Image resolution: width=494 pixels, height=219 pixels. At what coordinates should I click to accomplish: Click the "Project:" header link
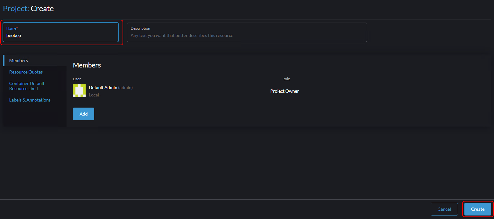[x=16, y=9]
